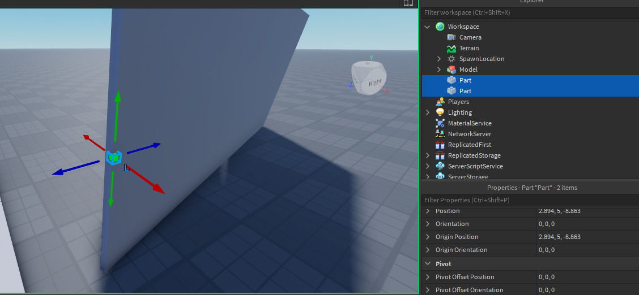Click the MaterialService icon
The width and height of the screenshot is (639, 295).
pos(440,123)
